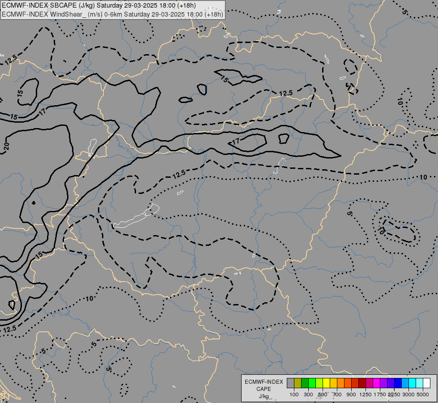Click the WindShear 0-6km title line
The width and height of the screenshot is (438, 403).
113,14
